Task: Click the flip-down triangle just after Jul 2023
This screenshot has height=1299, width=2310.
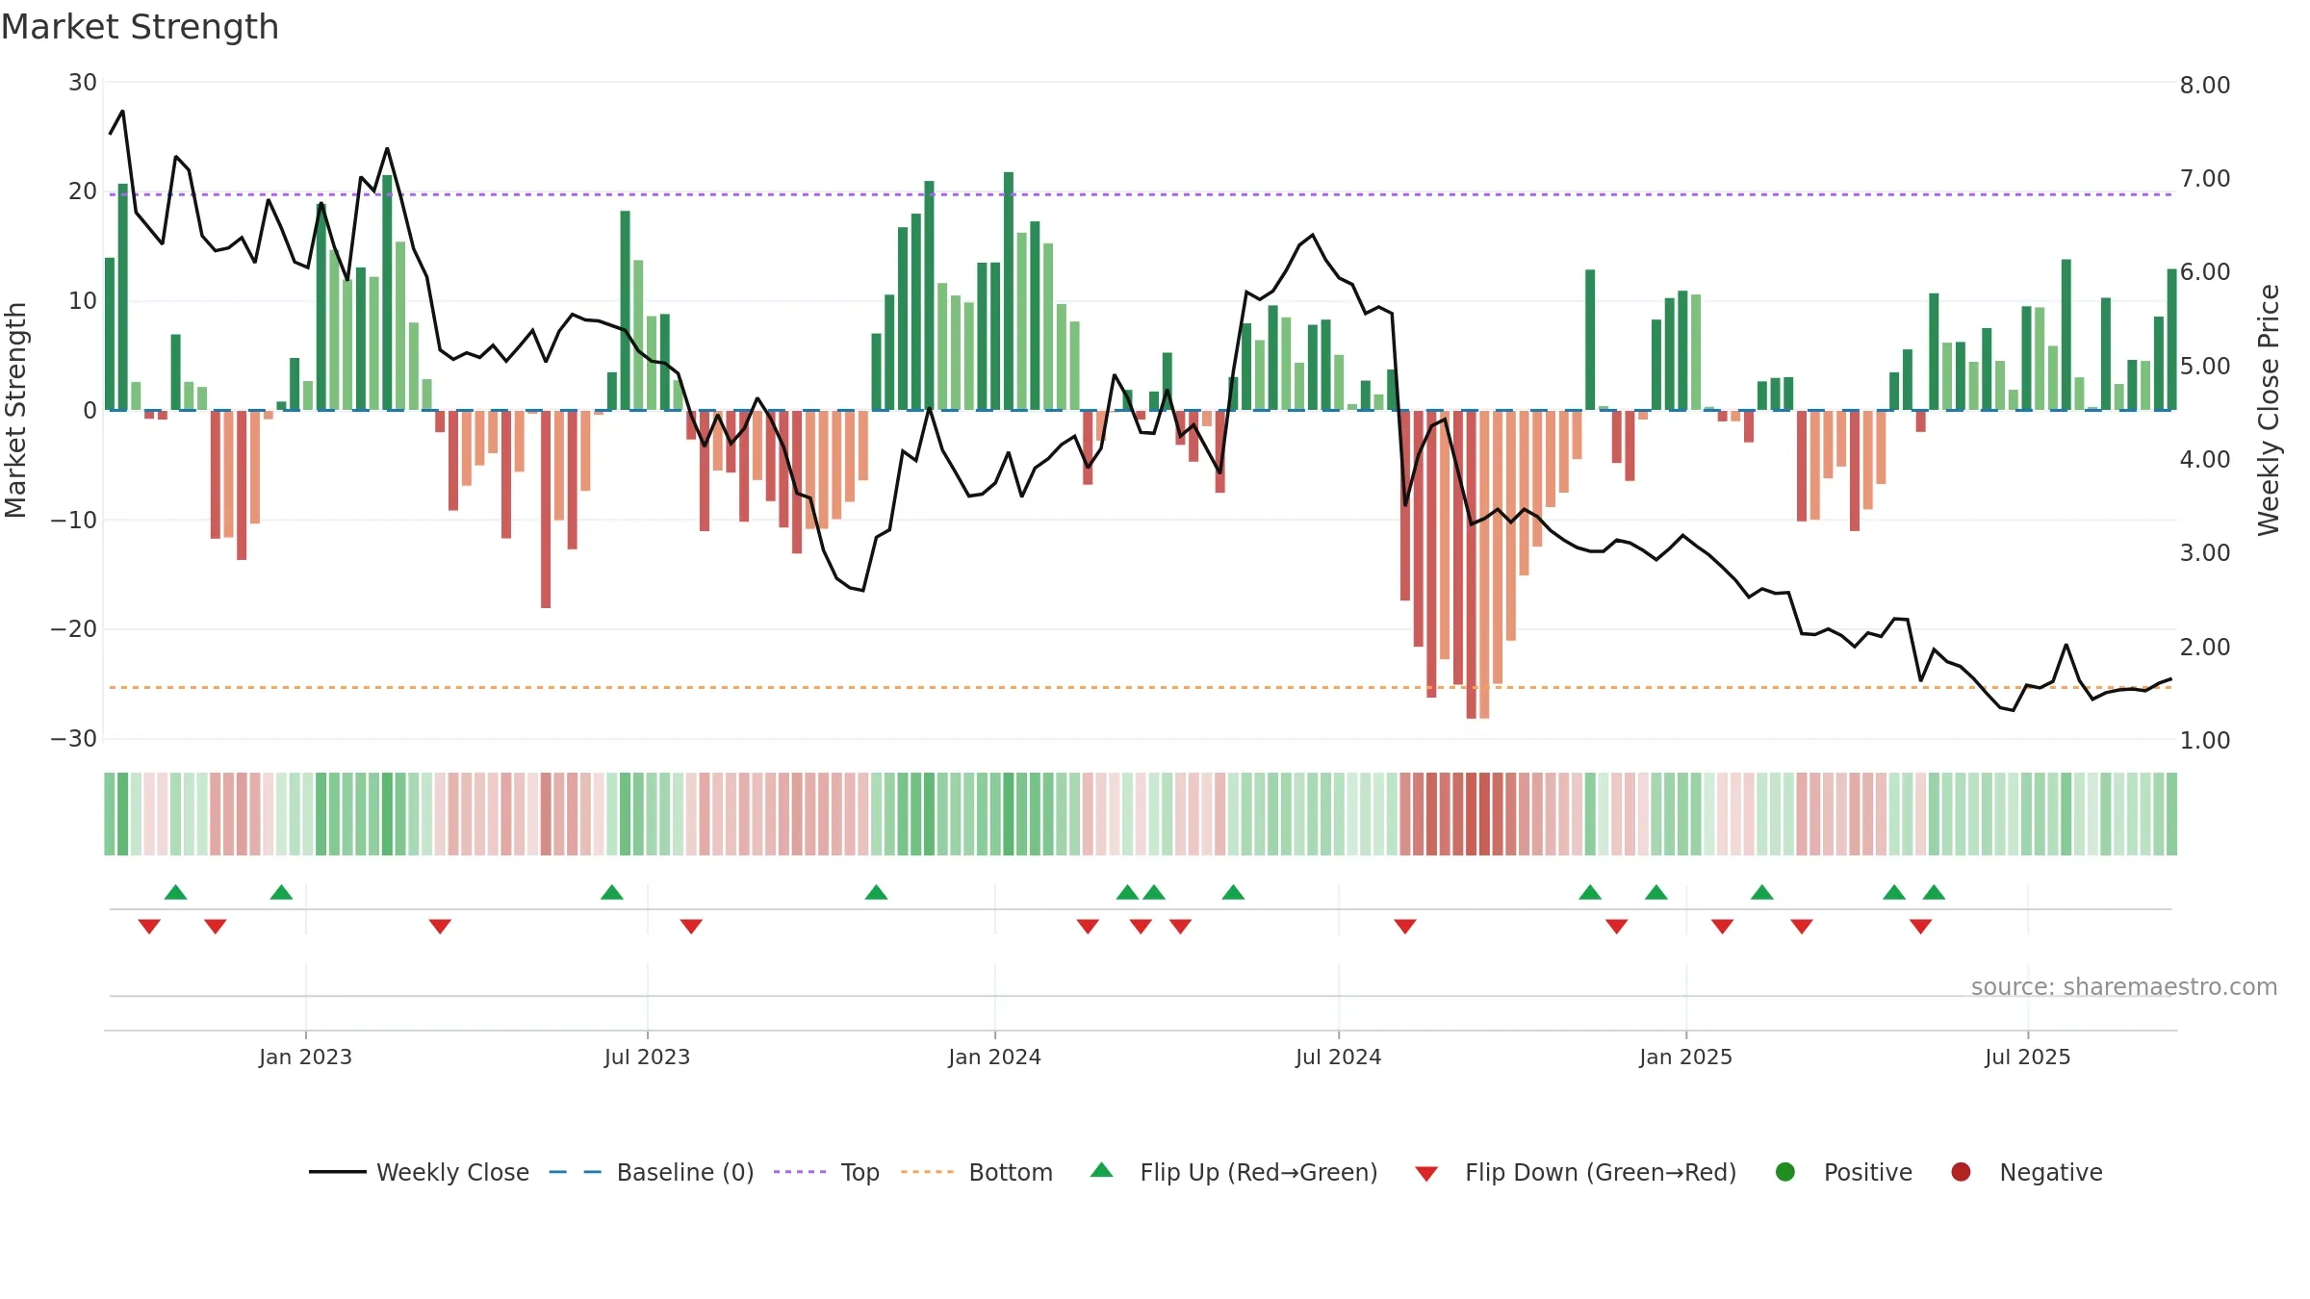Action: (x=691, y=927)
